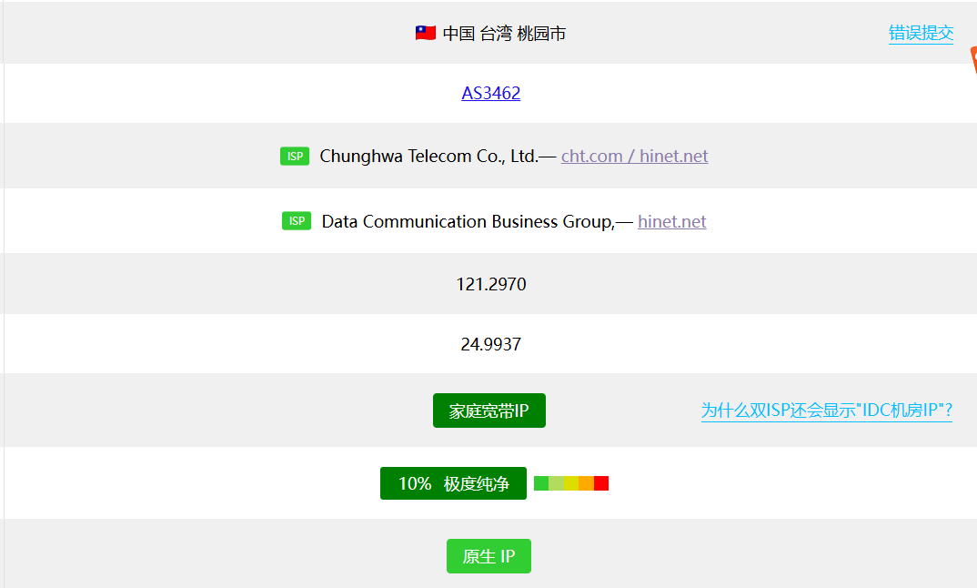Click the 错误提交 link
The width and height of the screenshot is (977, 588).
[921, 33]
